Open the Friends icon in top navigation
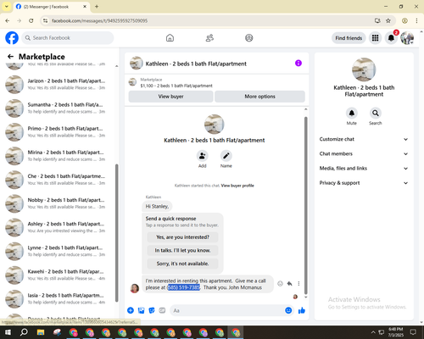The width and height of the screenshot is (424, 339). pyautogui.click(x=209, y=38)
